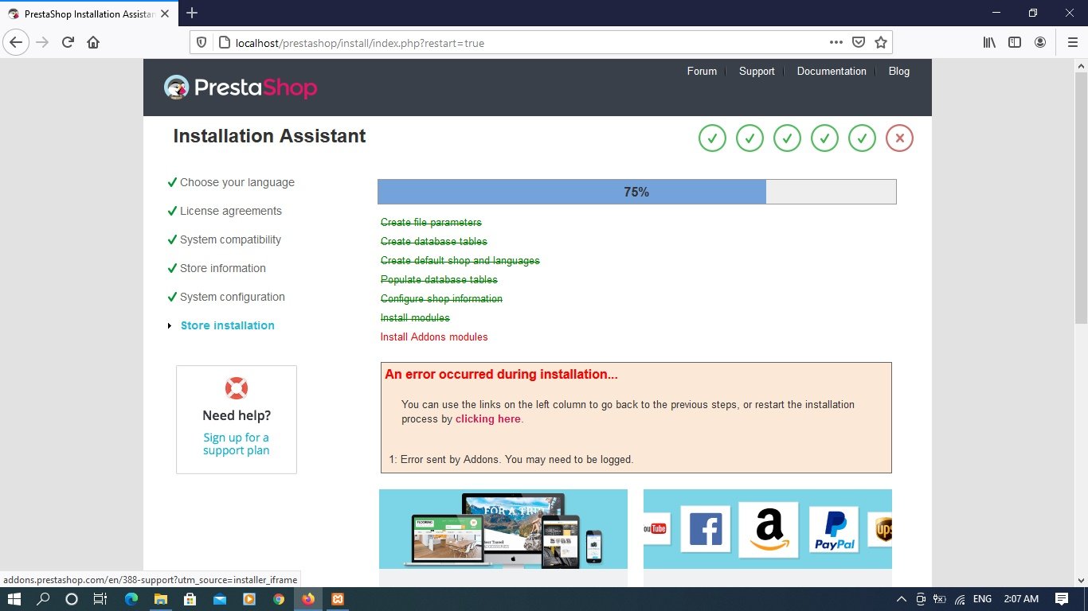
Task: Click the Firefox back arrow button
Action: [x=16, y=43]
